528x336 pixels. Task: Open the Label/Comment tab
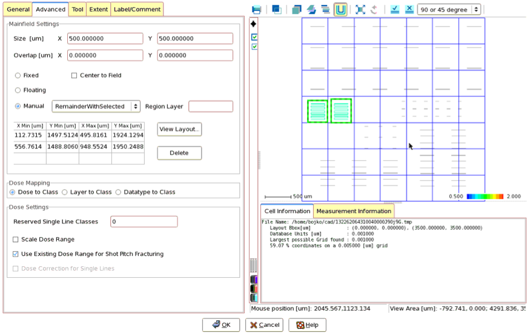pos(137,10)
